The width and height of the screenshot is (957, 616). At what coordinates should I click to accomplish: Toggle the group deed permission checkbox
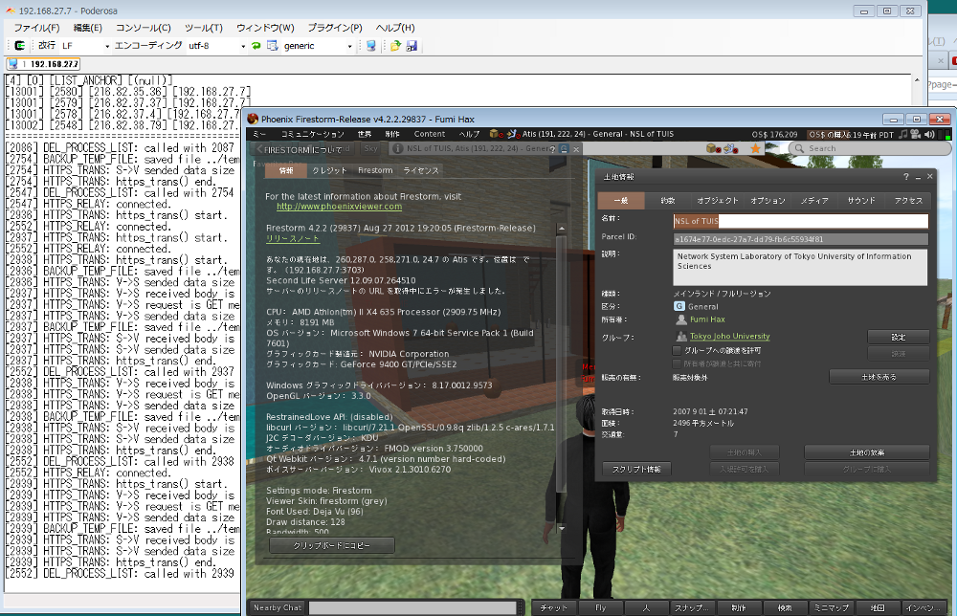(x=677, y=351)
